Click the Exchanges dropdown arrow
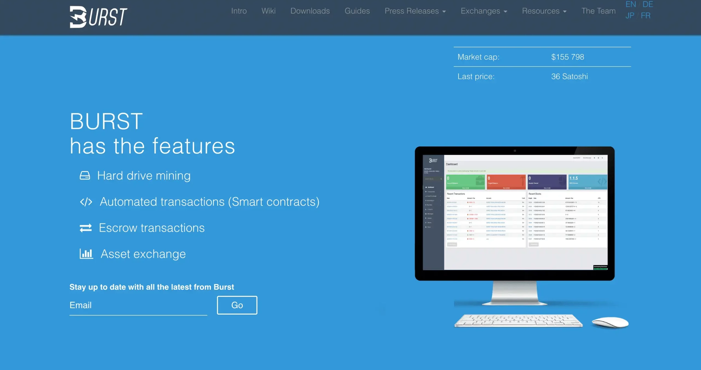This screenshot has height=370, width=701. 506,11
